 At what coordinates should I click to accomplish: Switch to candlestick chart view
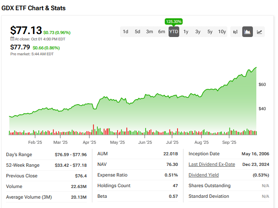pyautogui.click(x=235, y=31)
